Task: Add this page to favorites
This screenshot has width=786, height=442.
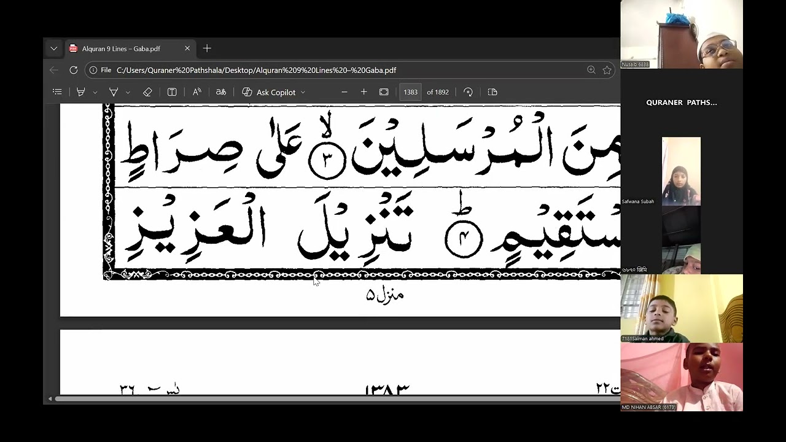Action: point(607,70)
